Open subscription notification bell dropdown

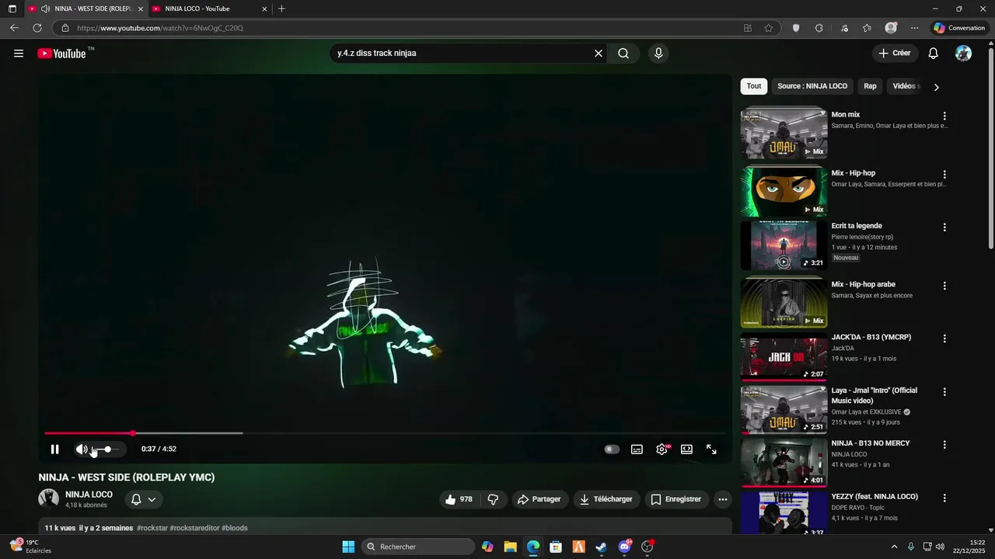pos(144,499)
